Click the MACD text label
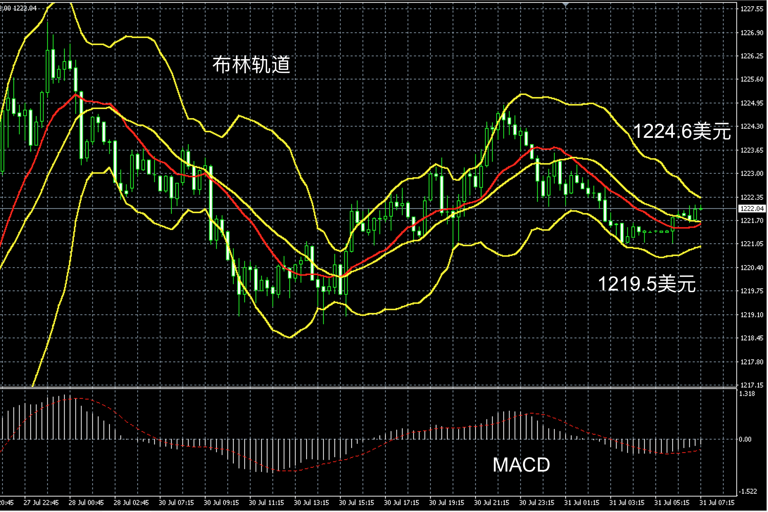 pos(521,465)
